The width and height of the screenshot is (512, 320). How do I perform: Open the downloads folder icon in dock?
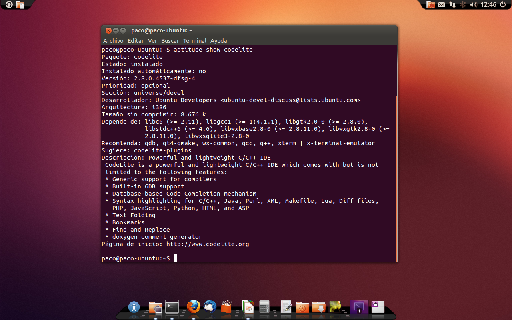click(x=319, y=307)
